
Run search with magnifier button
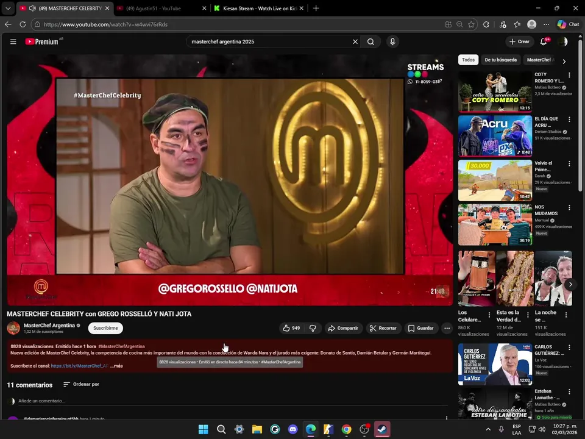pyautogui.click(x=370, y=42)
